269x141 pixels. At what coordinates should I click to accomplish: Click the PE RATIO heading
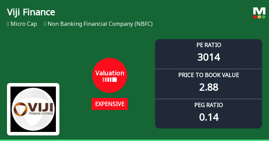209,45
